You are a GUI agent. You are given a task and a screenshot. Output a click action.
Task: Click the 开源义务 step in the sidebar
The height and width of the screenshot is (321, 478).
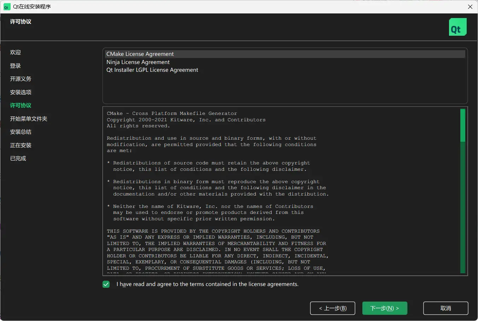[x=21, y=79]
